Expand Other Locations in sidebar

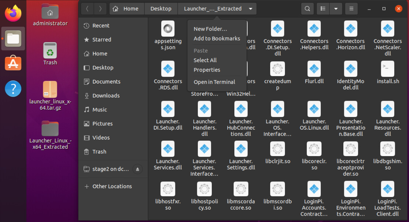pyautogui.click(x=112, y=186)
